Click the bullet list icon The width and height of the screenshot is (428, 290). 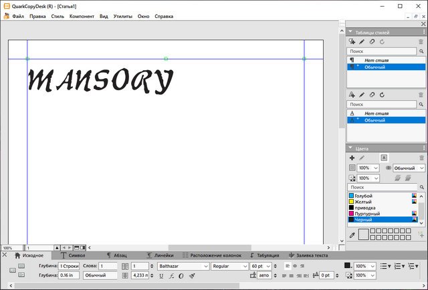pos(385,266)
